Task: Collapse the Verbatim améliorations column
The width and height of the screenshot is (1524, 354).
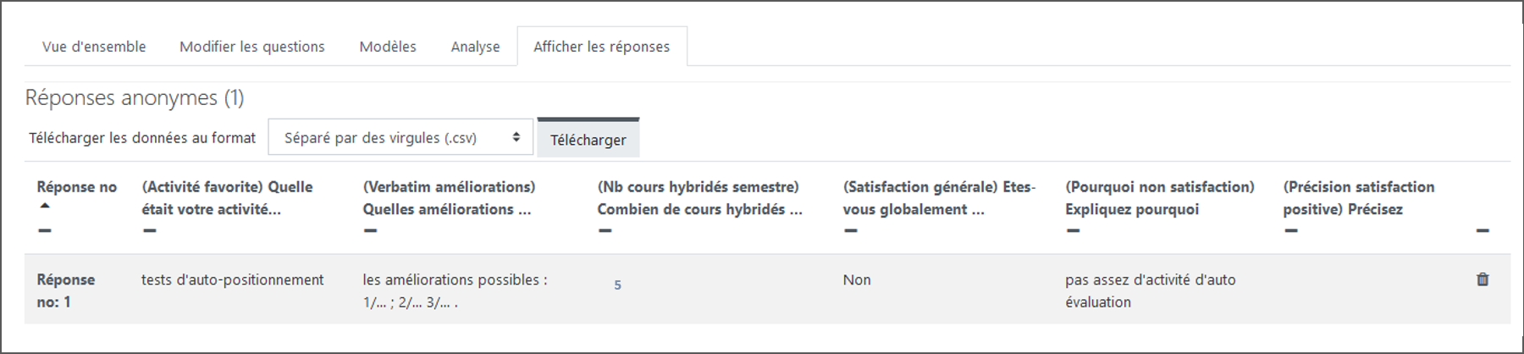Action: click(370, 231)
